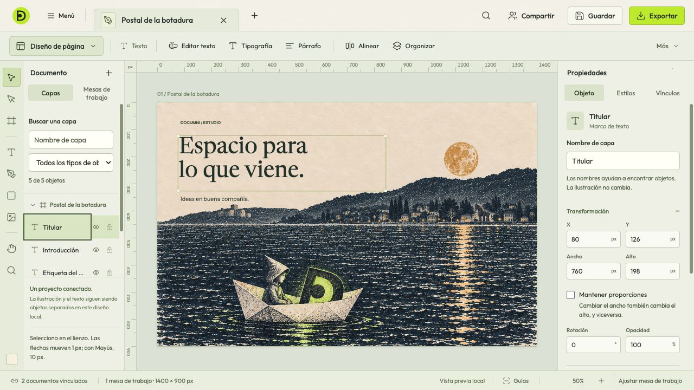
Task: Switch to Estilos tab
Action: pyautogui.click(x=626, y=93)
